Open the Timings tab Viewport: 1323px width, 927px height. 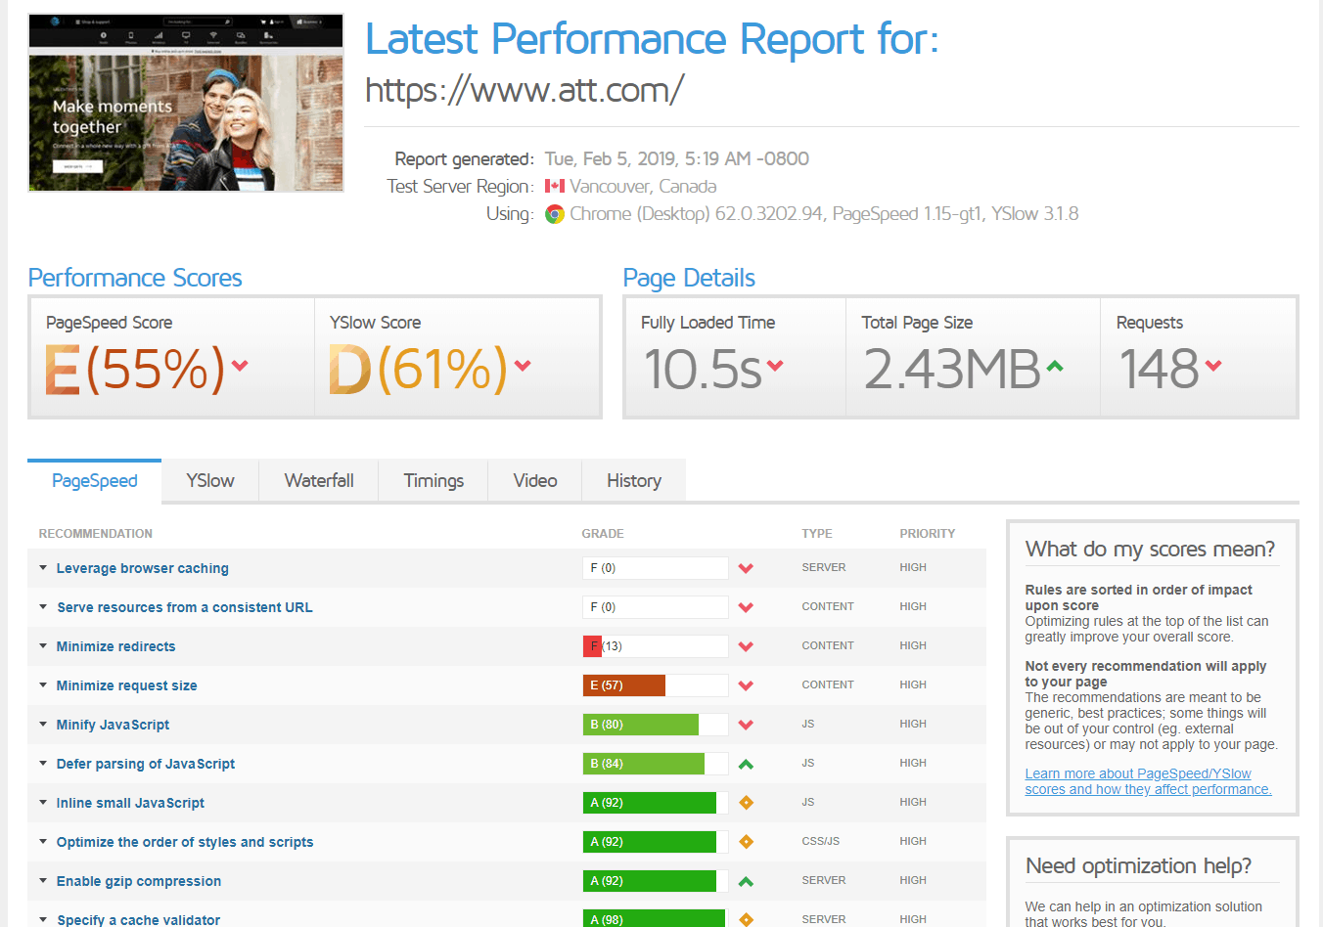(x=433, y=481)
